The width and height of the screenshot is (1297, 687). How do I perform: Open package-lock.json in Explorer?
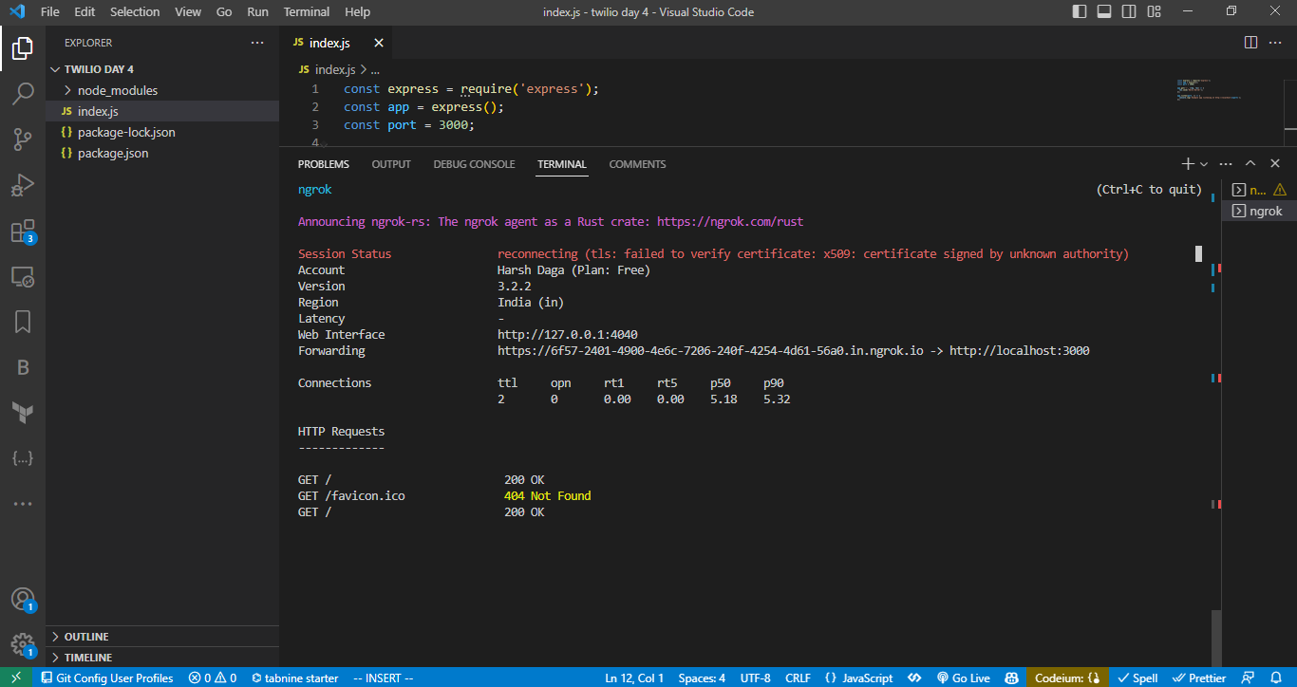[x=162, y=132]
